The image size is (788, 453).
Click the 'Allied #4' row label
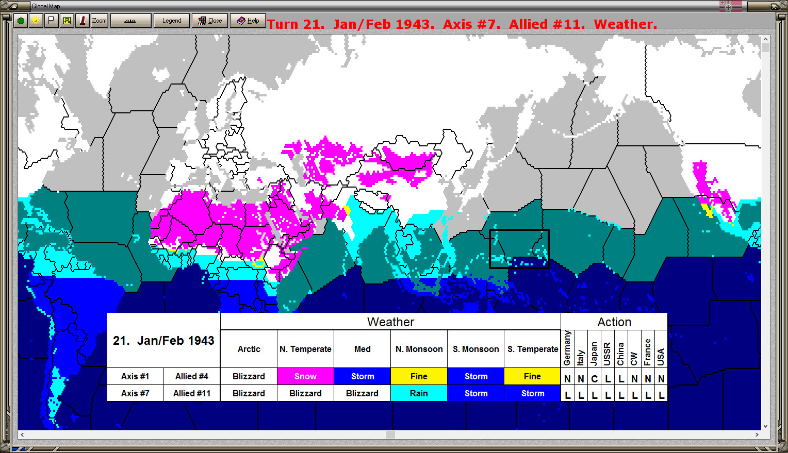click(x=192, y=376)
